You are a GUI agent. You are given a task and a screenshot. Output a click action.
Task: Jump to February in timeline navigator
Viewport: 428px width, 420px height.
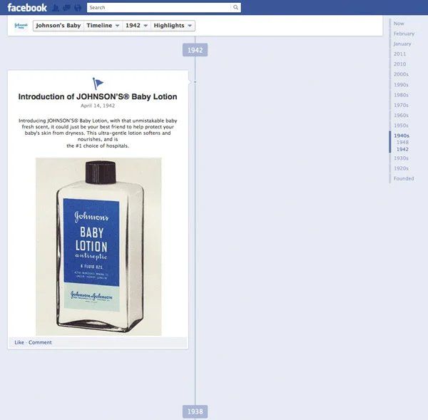[404, 34]
